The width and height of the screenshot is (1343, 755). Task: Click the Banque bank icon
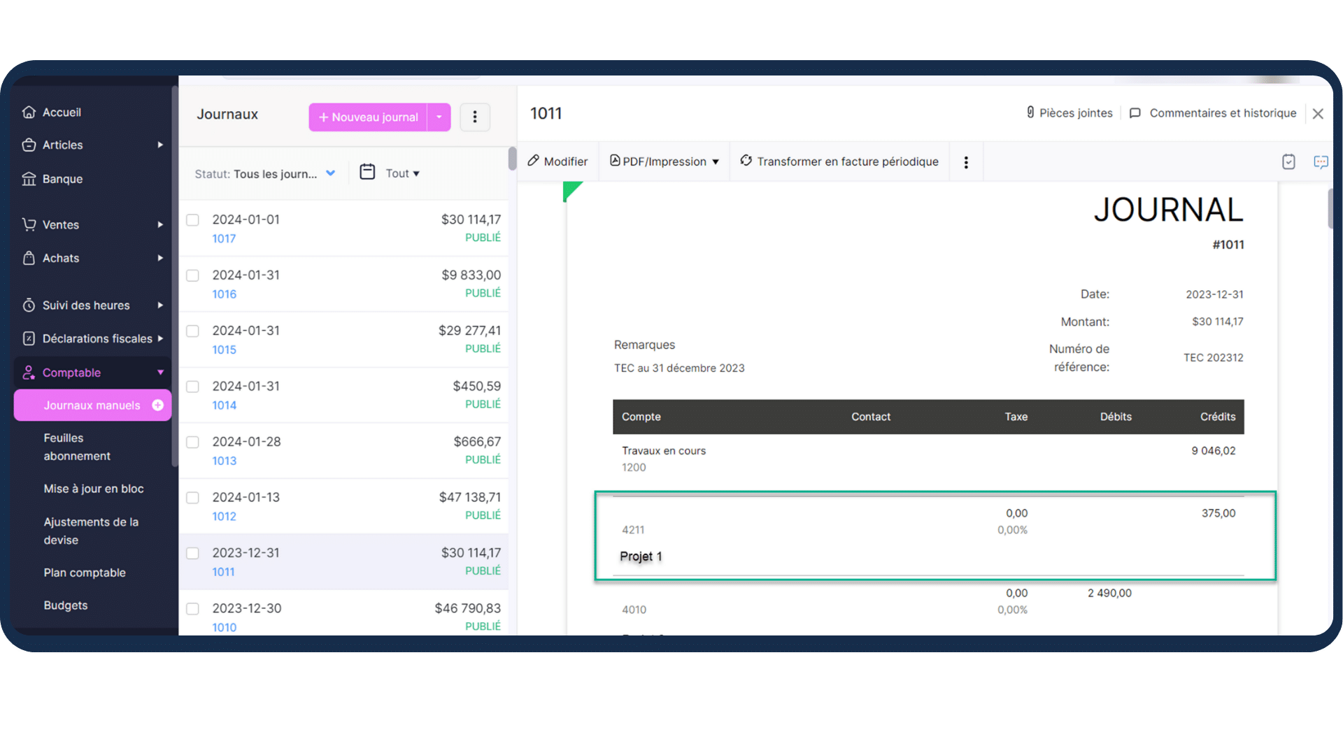29,179
